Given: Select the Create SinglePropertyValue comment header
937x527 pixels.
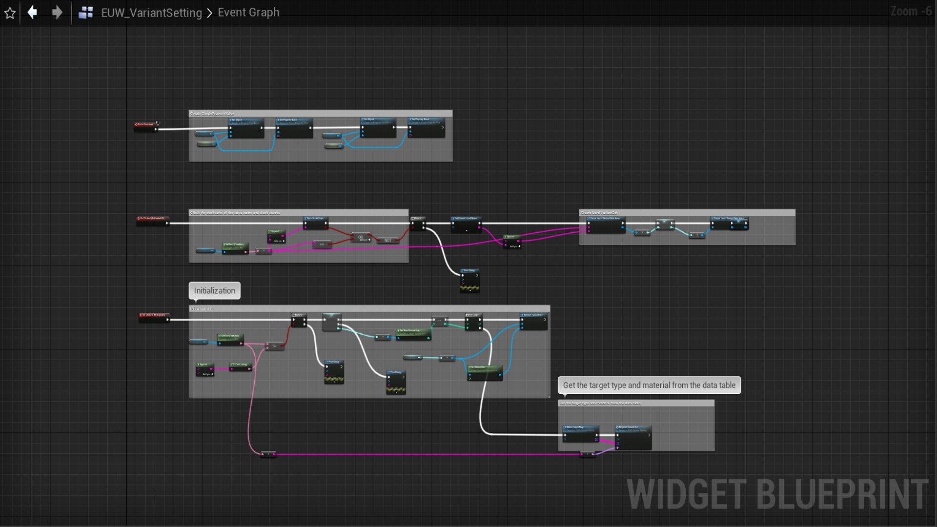Looking at the screenshot, I should coord(321,114).
